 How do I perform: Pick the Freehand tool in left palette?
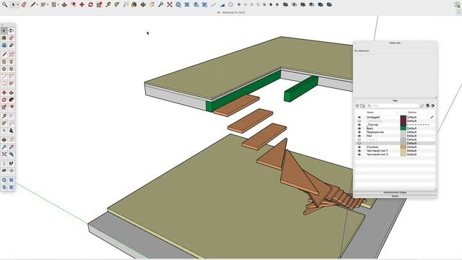click(12, 55)
